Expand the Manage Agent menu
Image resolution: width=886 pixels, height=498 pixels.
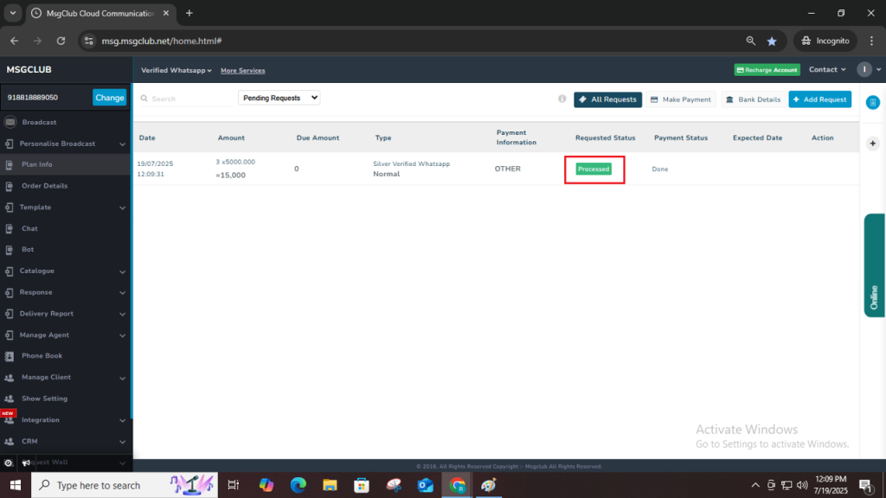tap(122, 335)
